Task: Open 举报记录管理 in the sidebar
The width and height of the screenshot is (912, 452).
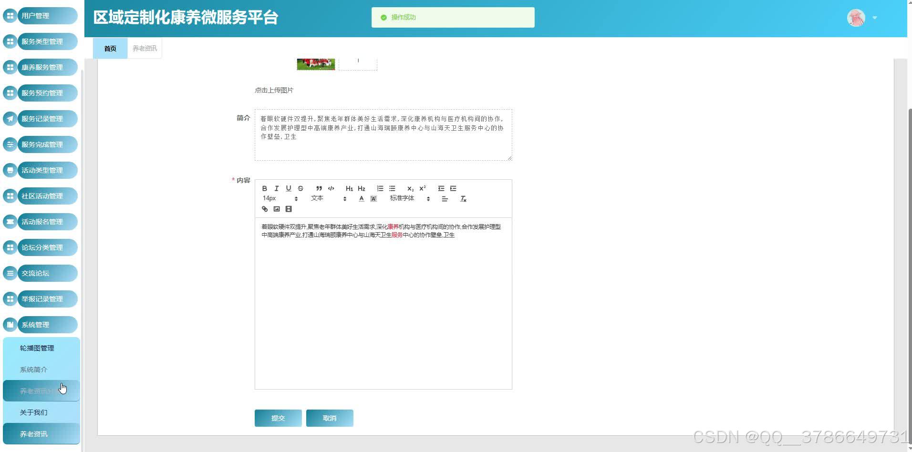Action: pos(41,299)
